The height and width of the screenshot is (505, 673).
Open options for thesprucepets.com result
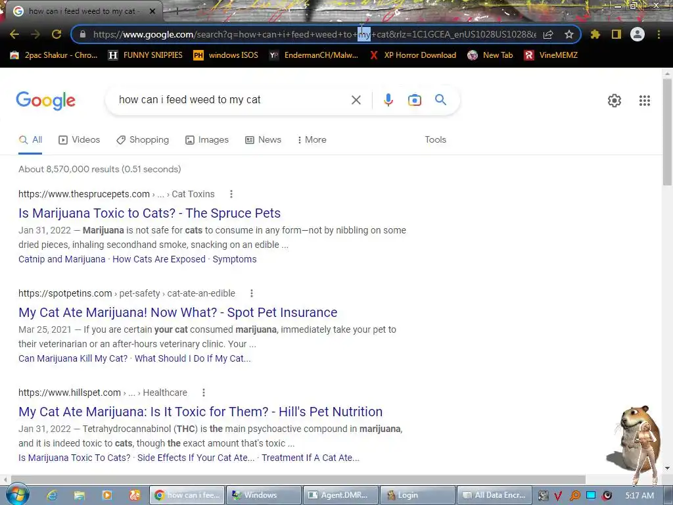[231, 194]
